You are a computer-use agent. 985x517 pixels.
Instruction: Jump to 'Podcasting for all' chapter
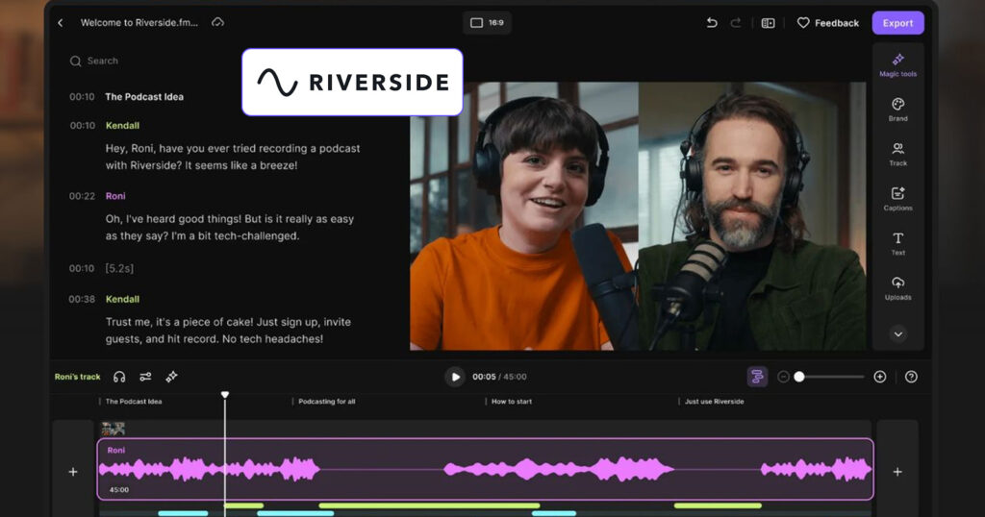326,402
